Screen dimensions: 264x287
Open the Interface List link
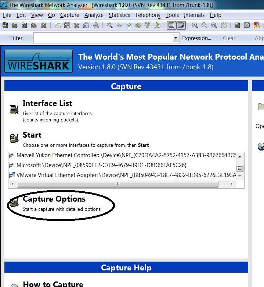tap(47, 103)
